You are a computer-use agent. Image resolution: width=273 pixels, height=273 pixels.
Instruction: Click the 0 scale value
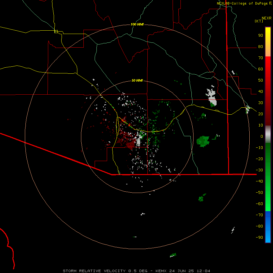[x=262, y=136]
